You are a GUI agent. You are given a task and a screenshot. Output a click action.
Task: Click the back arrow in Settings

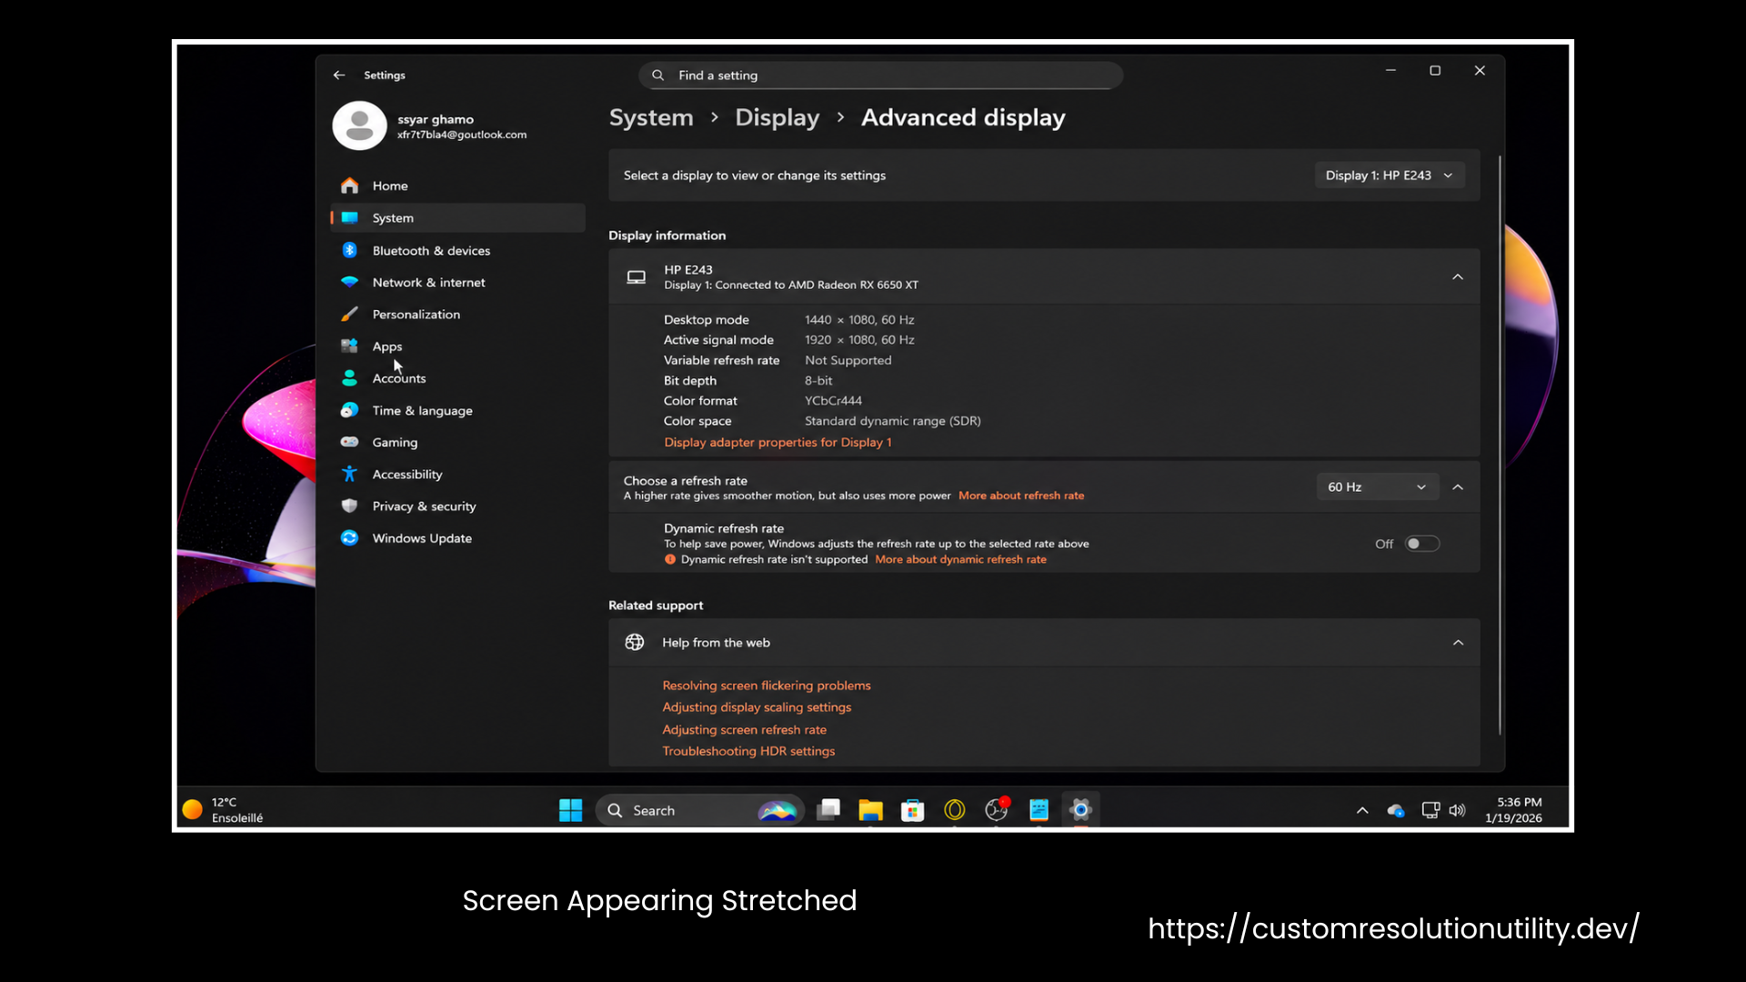tap(339, 75)
